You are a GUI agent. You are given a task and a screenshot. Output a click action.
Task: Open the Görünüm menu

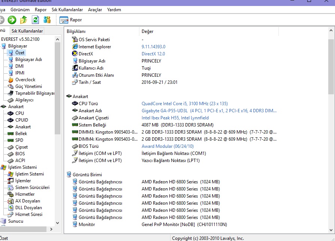20,10
